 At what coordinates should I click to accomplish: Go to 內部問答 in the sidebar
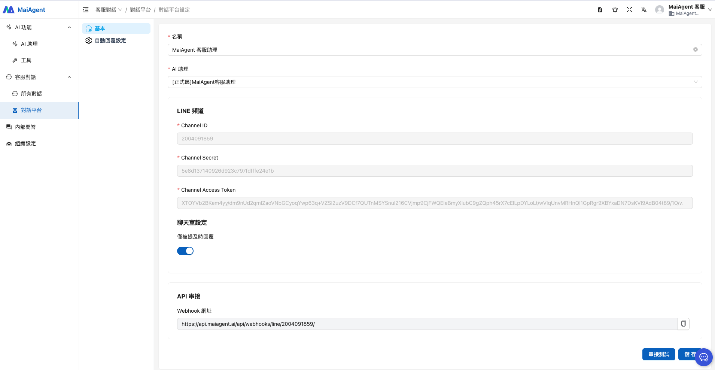[x=25, y=127]
